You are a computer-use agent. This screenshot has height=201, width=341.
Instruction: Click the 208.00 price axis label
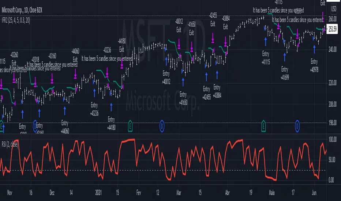click(x=333, y=104)
